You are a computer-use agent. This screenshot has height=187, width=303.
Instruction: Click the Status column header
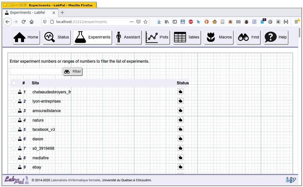[182, 83]
